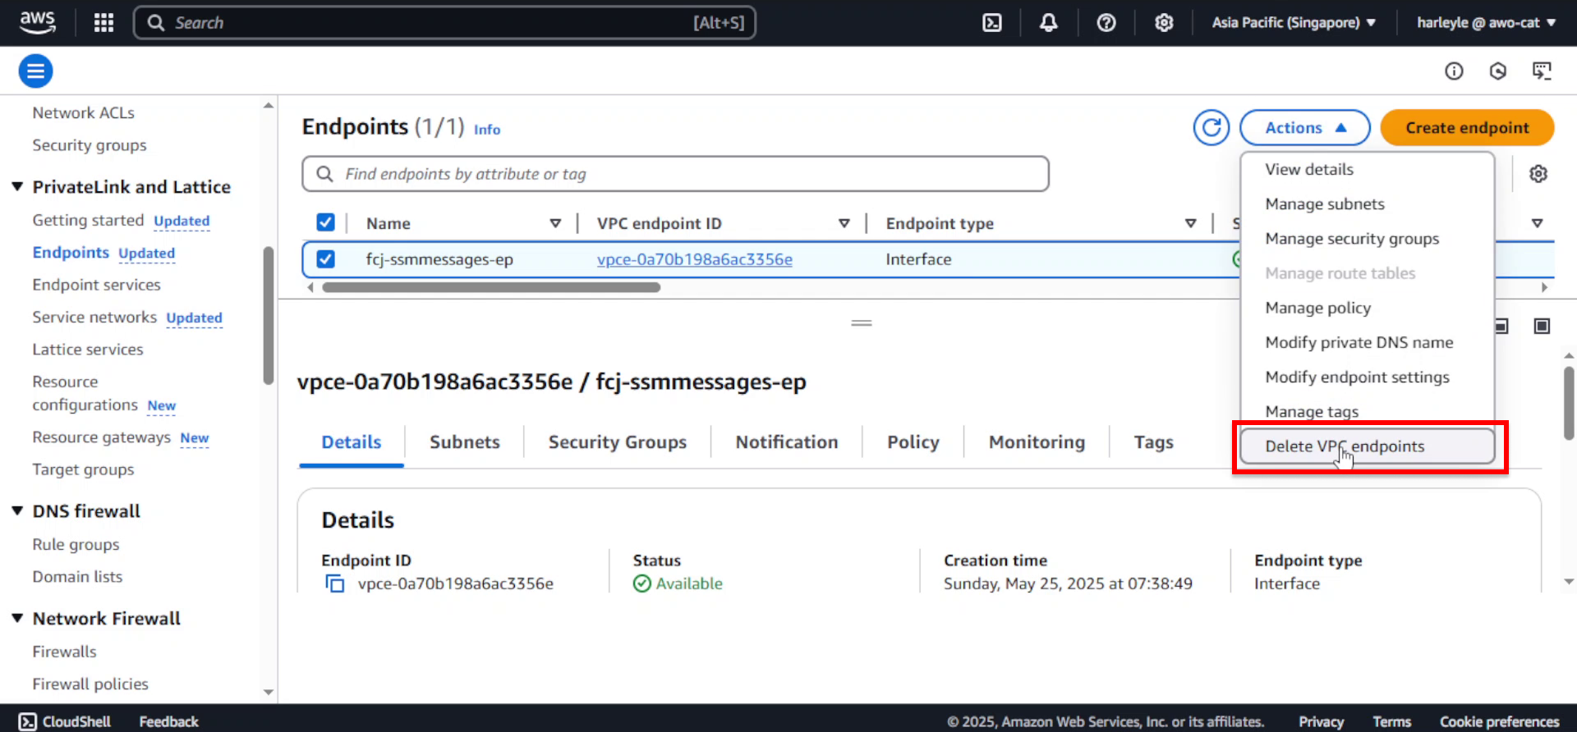1577x732 pixels.
Task: Open Firewall policies in the sidebar
Action: click(x=90, y=684)
